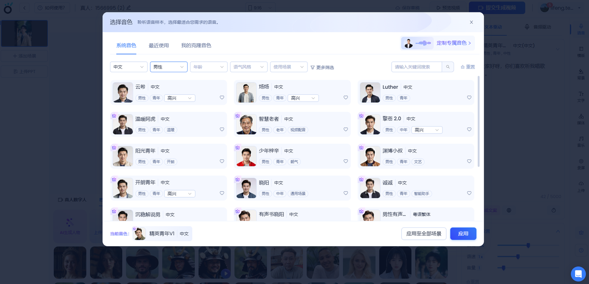Viewport: 589px width, 284px height.
Task: Open the 年龄 age filter dropdown
Action: click(208, 67)
